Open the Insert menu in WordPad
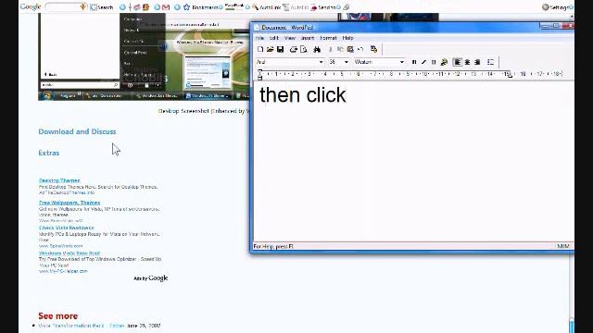Image resolution: width=593 pixels, height=333 pixels. (308, 38)
